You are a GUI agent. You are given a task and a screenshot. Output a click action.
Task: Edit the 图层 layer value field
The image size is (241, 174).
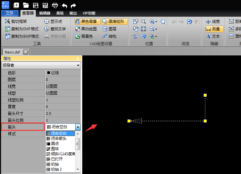[63, 80]
